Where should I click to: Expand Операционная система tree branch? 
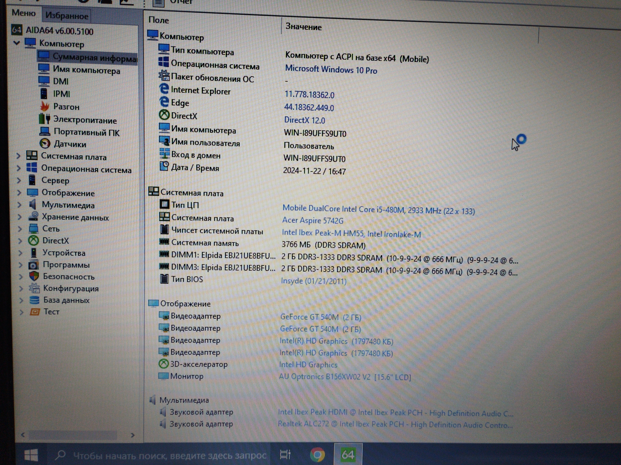(x=19, y=168)
